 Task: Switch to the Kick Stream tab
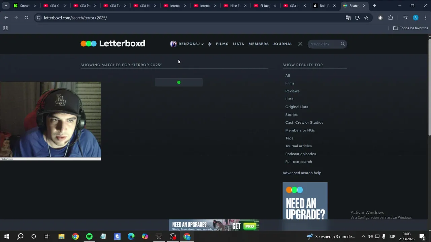(x=25, y=6)
